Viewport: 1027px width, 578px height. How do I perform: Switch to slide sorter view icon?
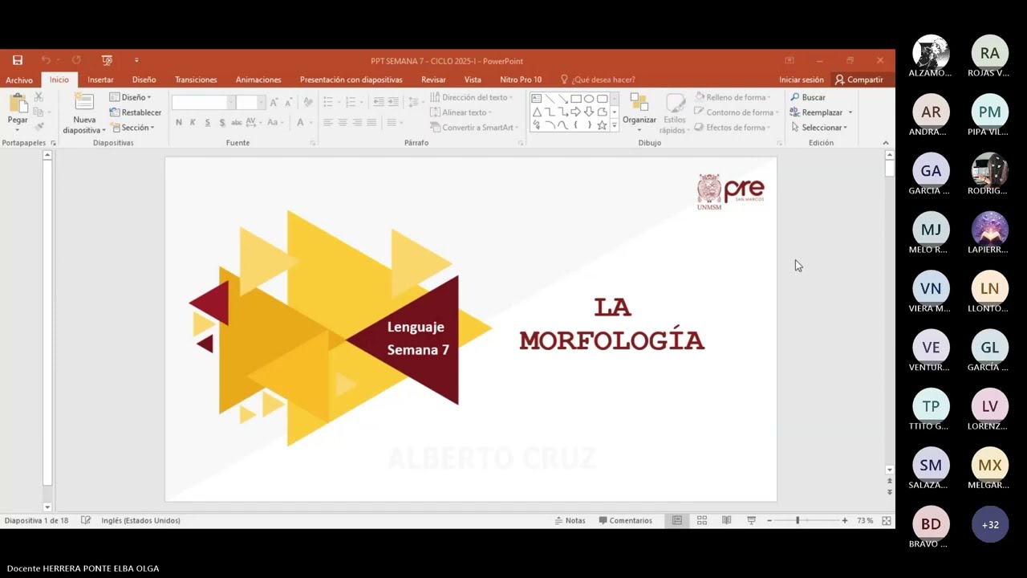tap(702, 520)
